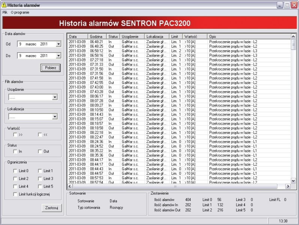Click the Lokalizacja column header
Screen dimensions: 299x225
point(157,36)
